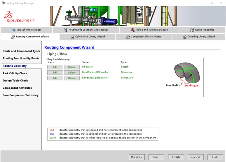Edit the ElbowArc sketch geometry
This screenshot has width=226, height=162.
(x=55, y=67)
